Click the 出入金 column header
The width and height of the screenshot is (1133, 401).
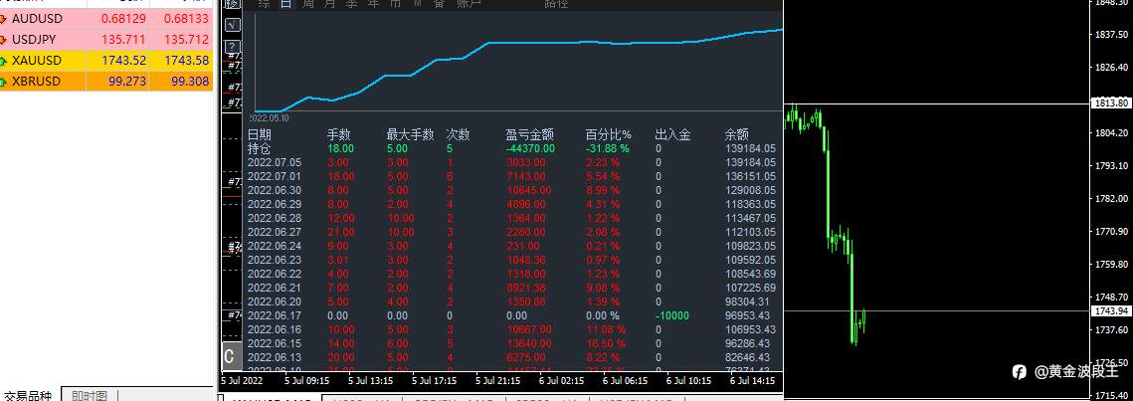(672, 134)
